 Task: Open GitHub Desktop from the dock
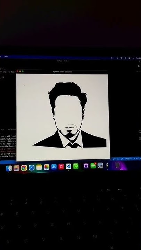point(86,166)
